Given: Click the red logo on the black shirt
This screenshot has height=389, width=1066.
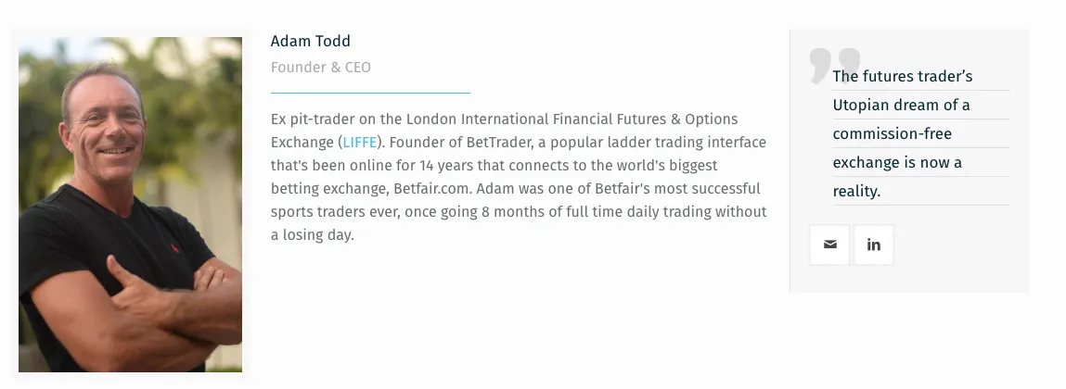Looking at the screenshot, I should point(174,248).
